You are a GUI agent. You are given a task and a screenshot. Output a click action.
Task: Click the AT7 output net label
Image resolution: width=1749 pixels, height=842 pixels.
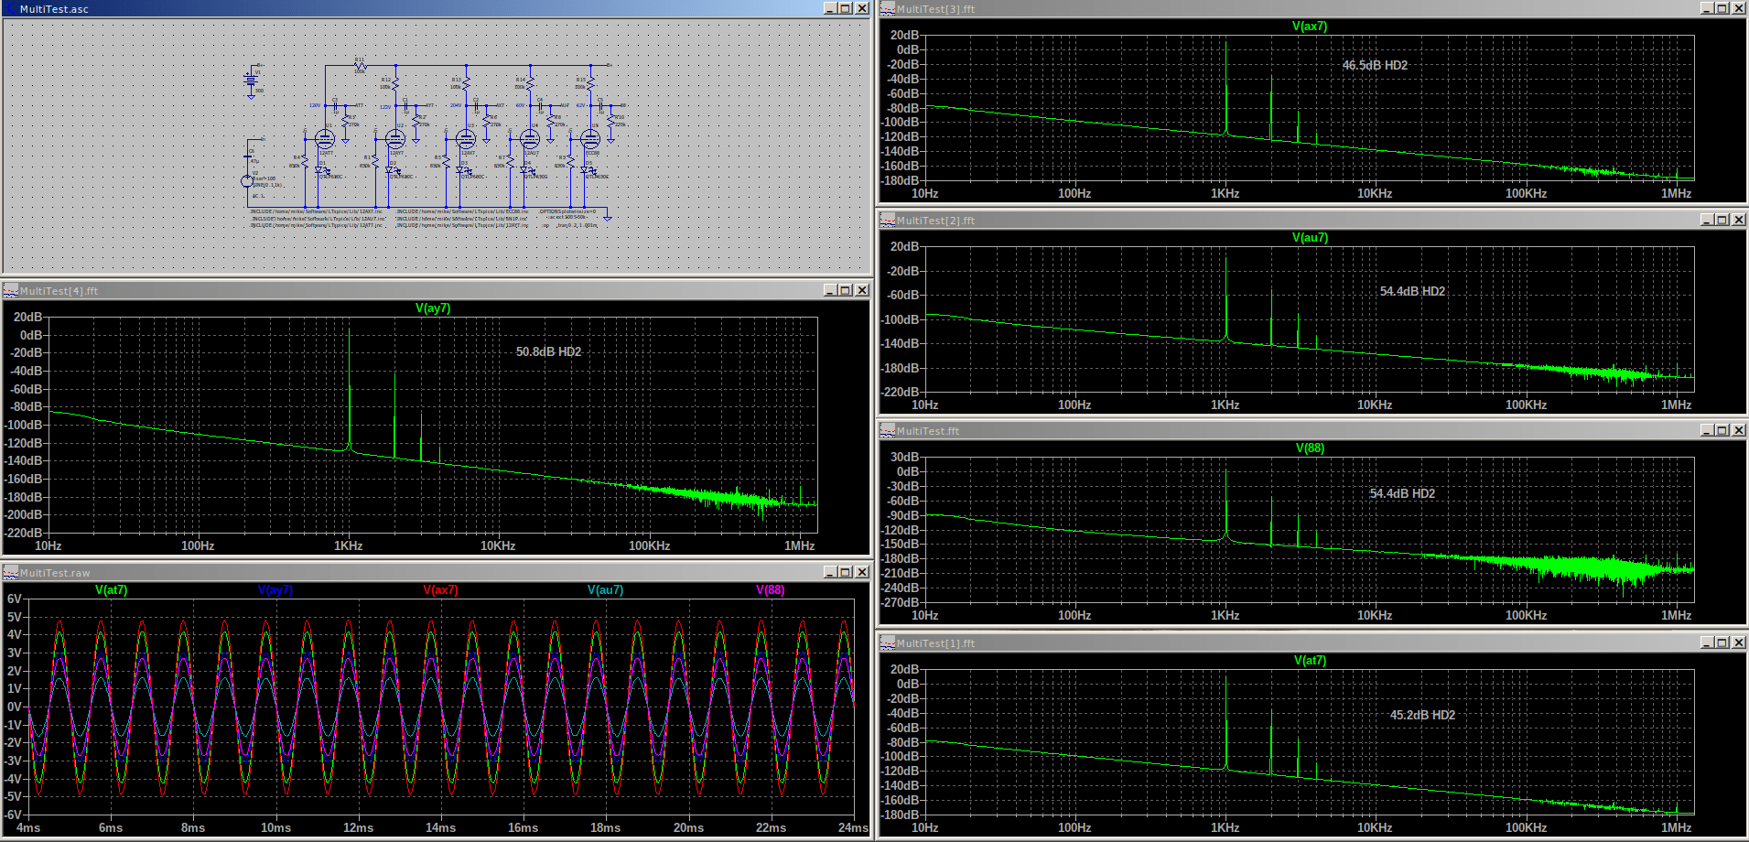359,105
